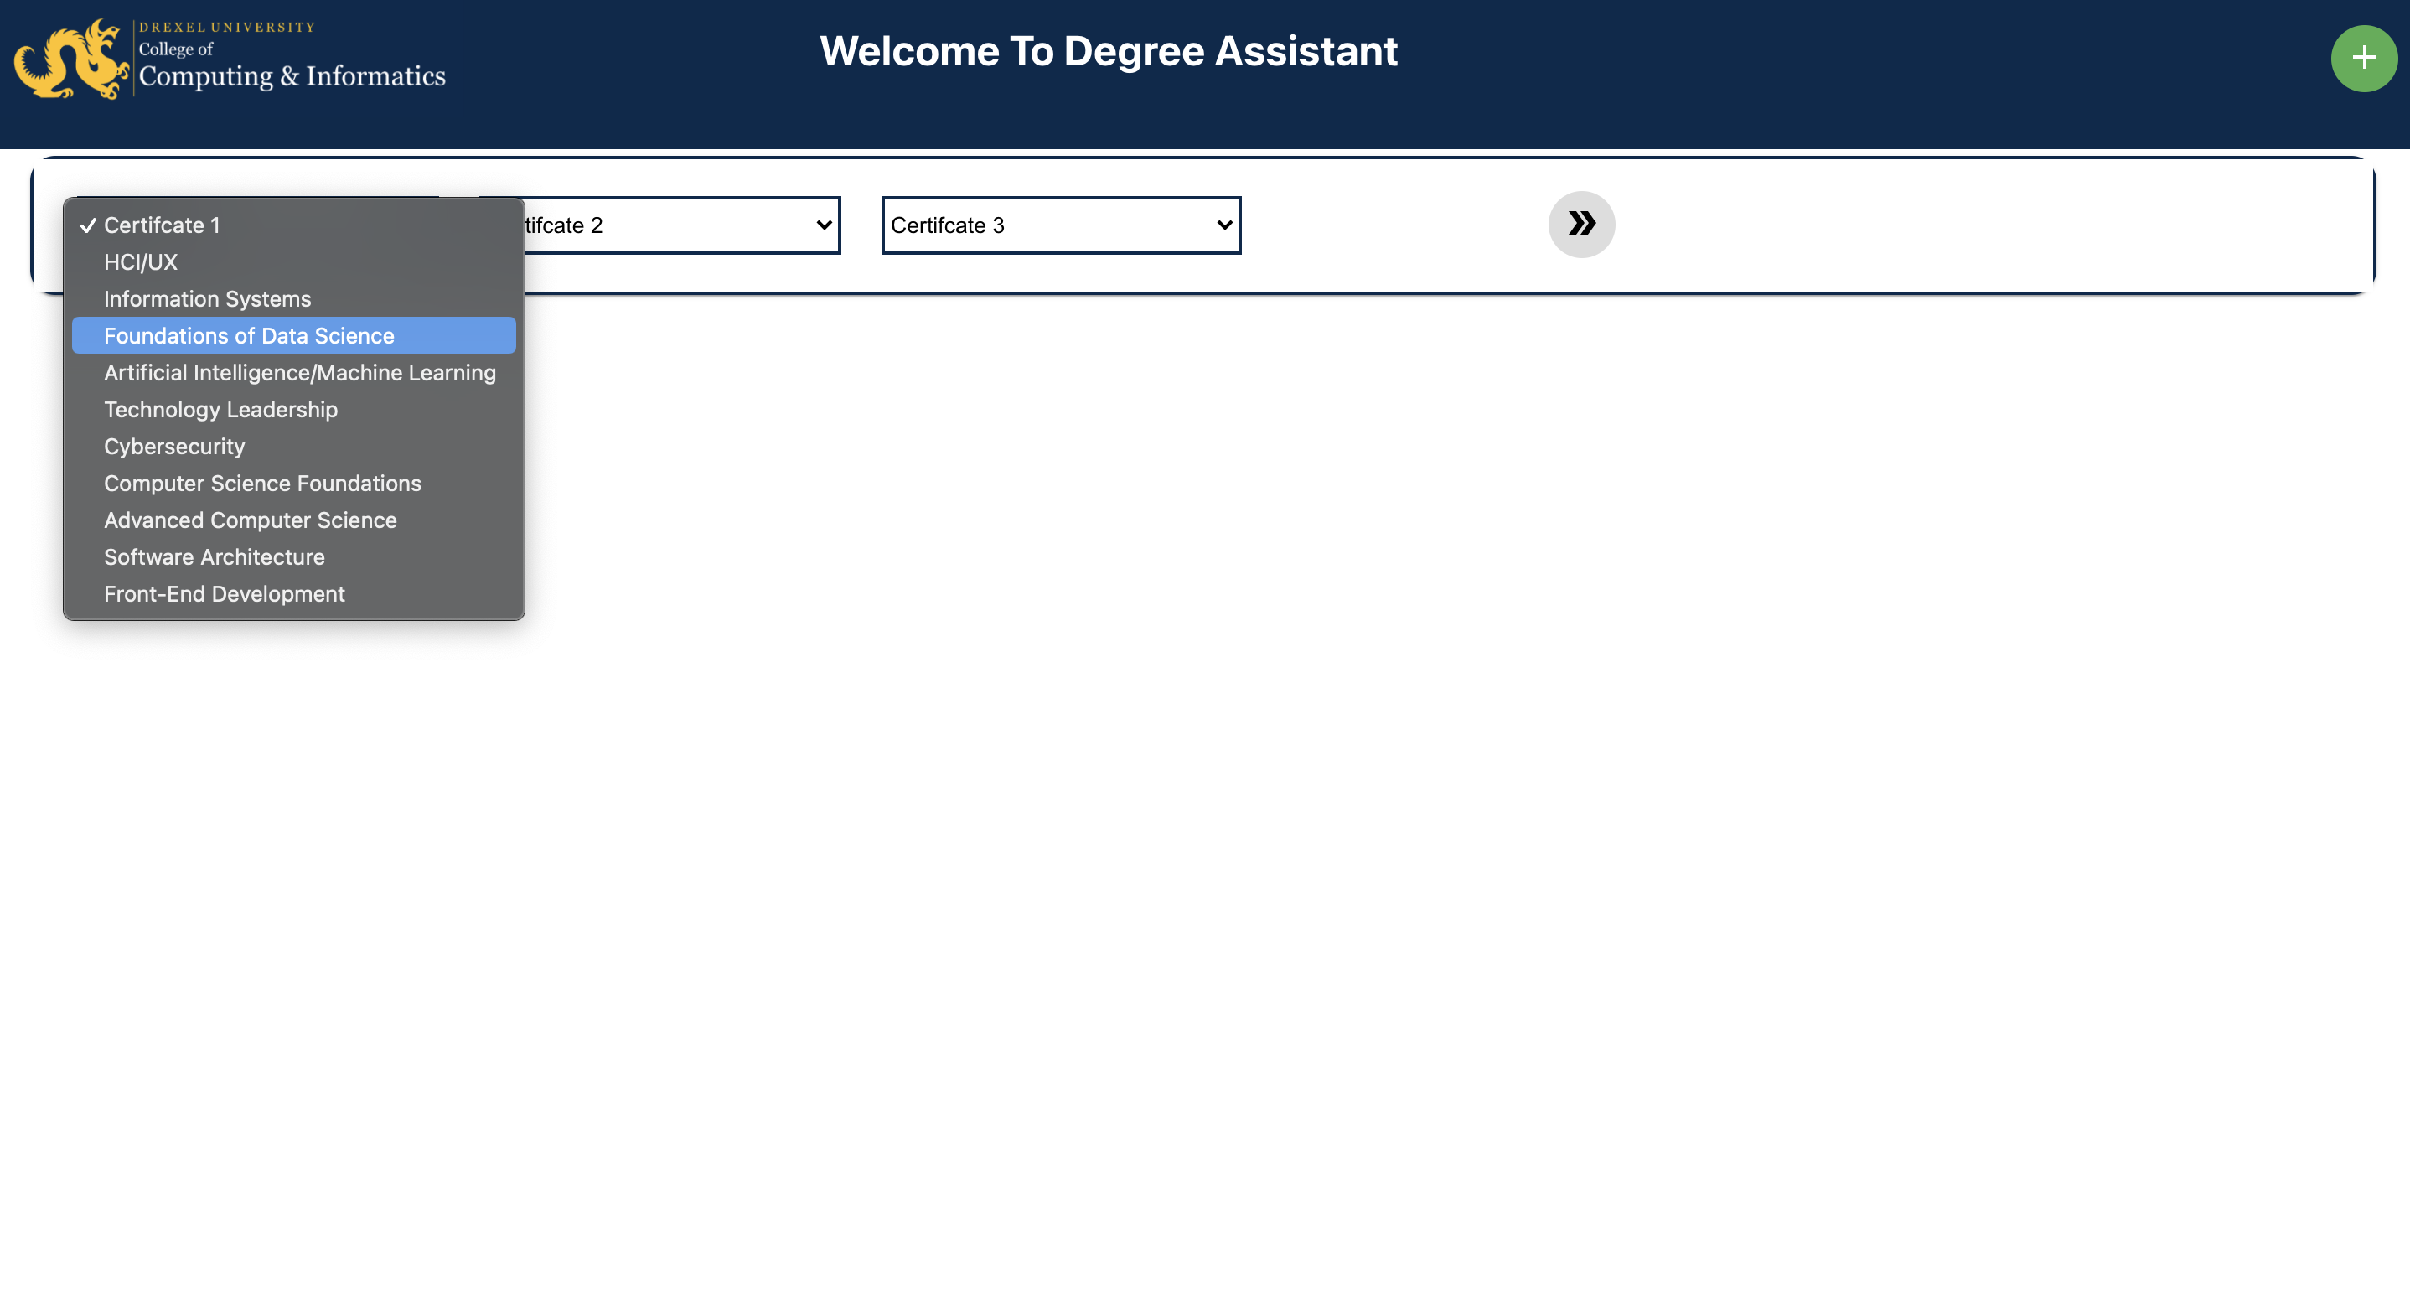The width and height of the screenshot is (2410, 1314).
Task: Pick Foundations of Data Science
Action: click(x=249, y=336)
